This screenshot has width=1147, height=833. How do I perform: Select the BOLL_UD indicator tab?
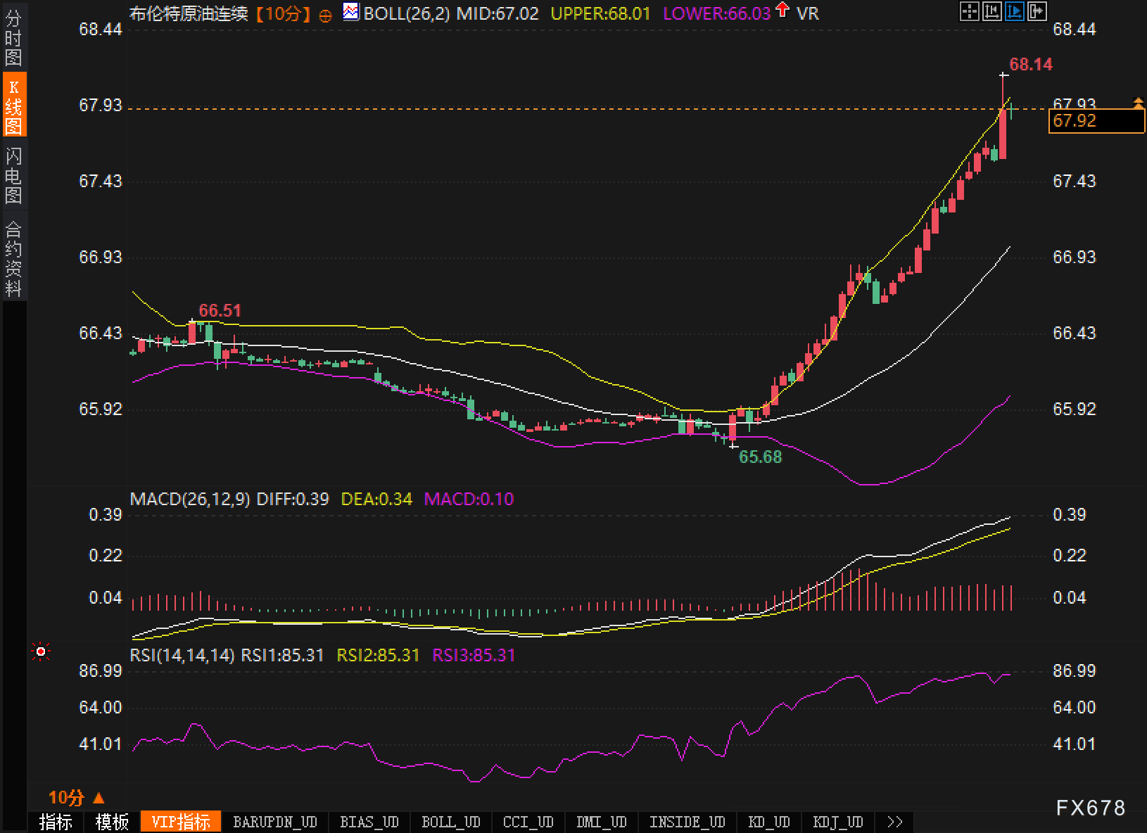[x=450, y=822]
